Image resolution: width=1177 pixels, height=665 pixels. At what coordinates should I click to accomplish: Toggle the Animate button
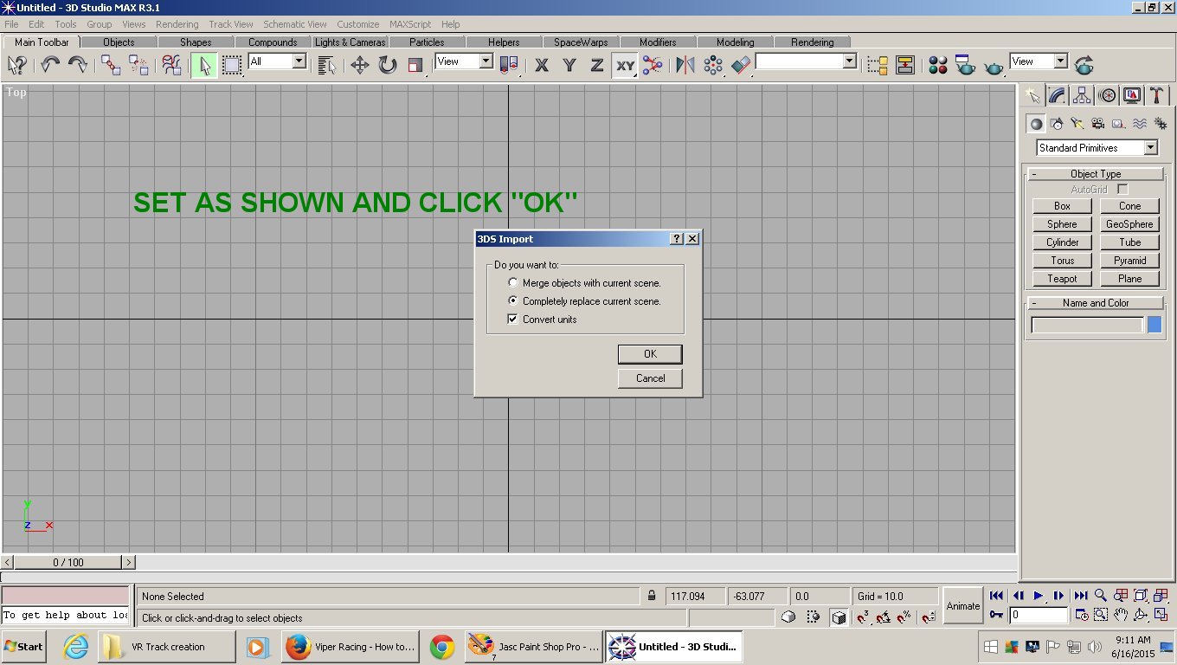[963, 606]
